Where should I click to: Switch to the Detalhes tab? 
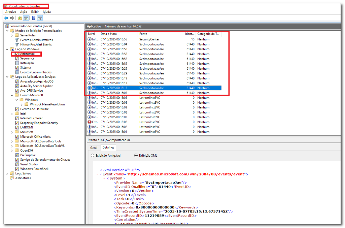click(108, 148)
